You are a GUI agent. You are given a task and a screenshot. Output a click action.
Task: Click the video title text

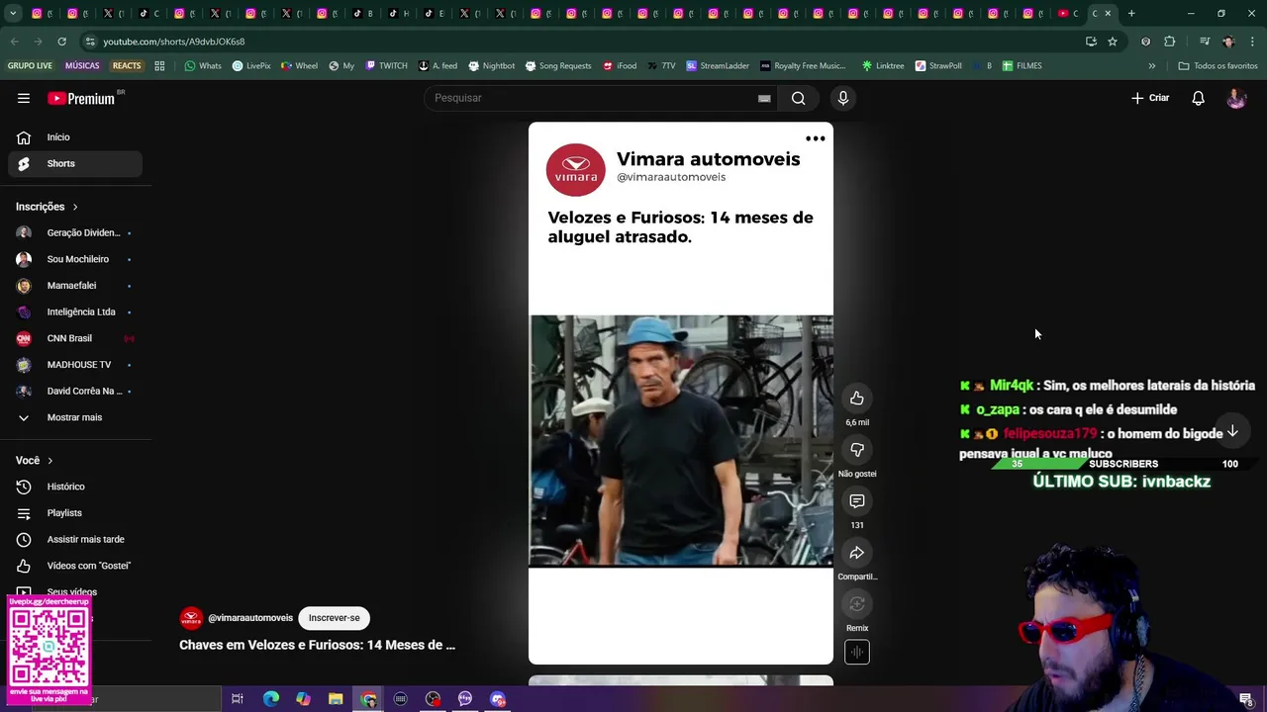317,645
